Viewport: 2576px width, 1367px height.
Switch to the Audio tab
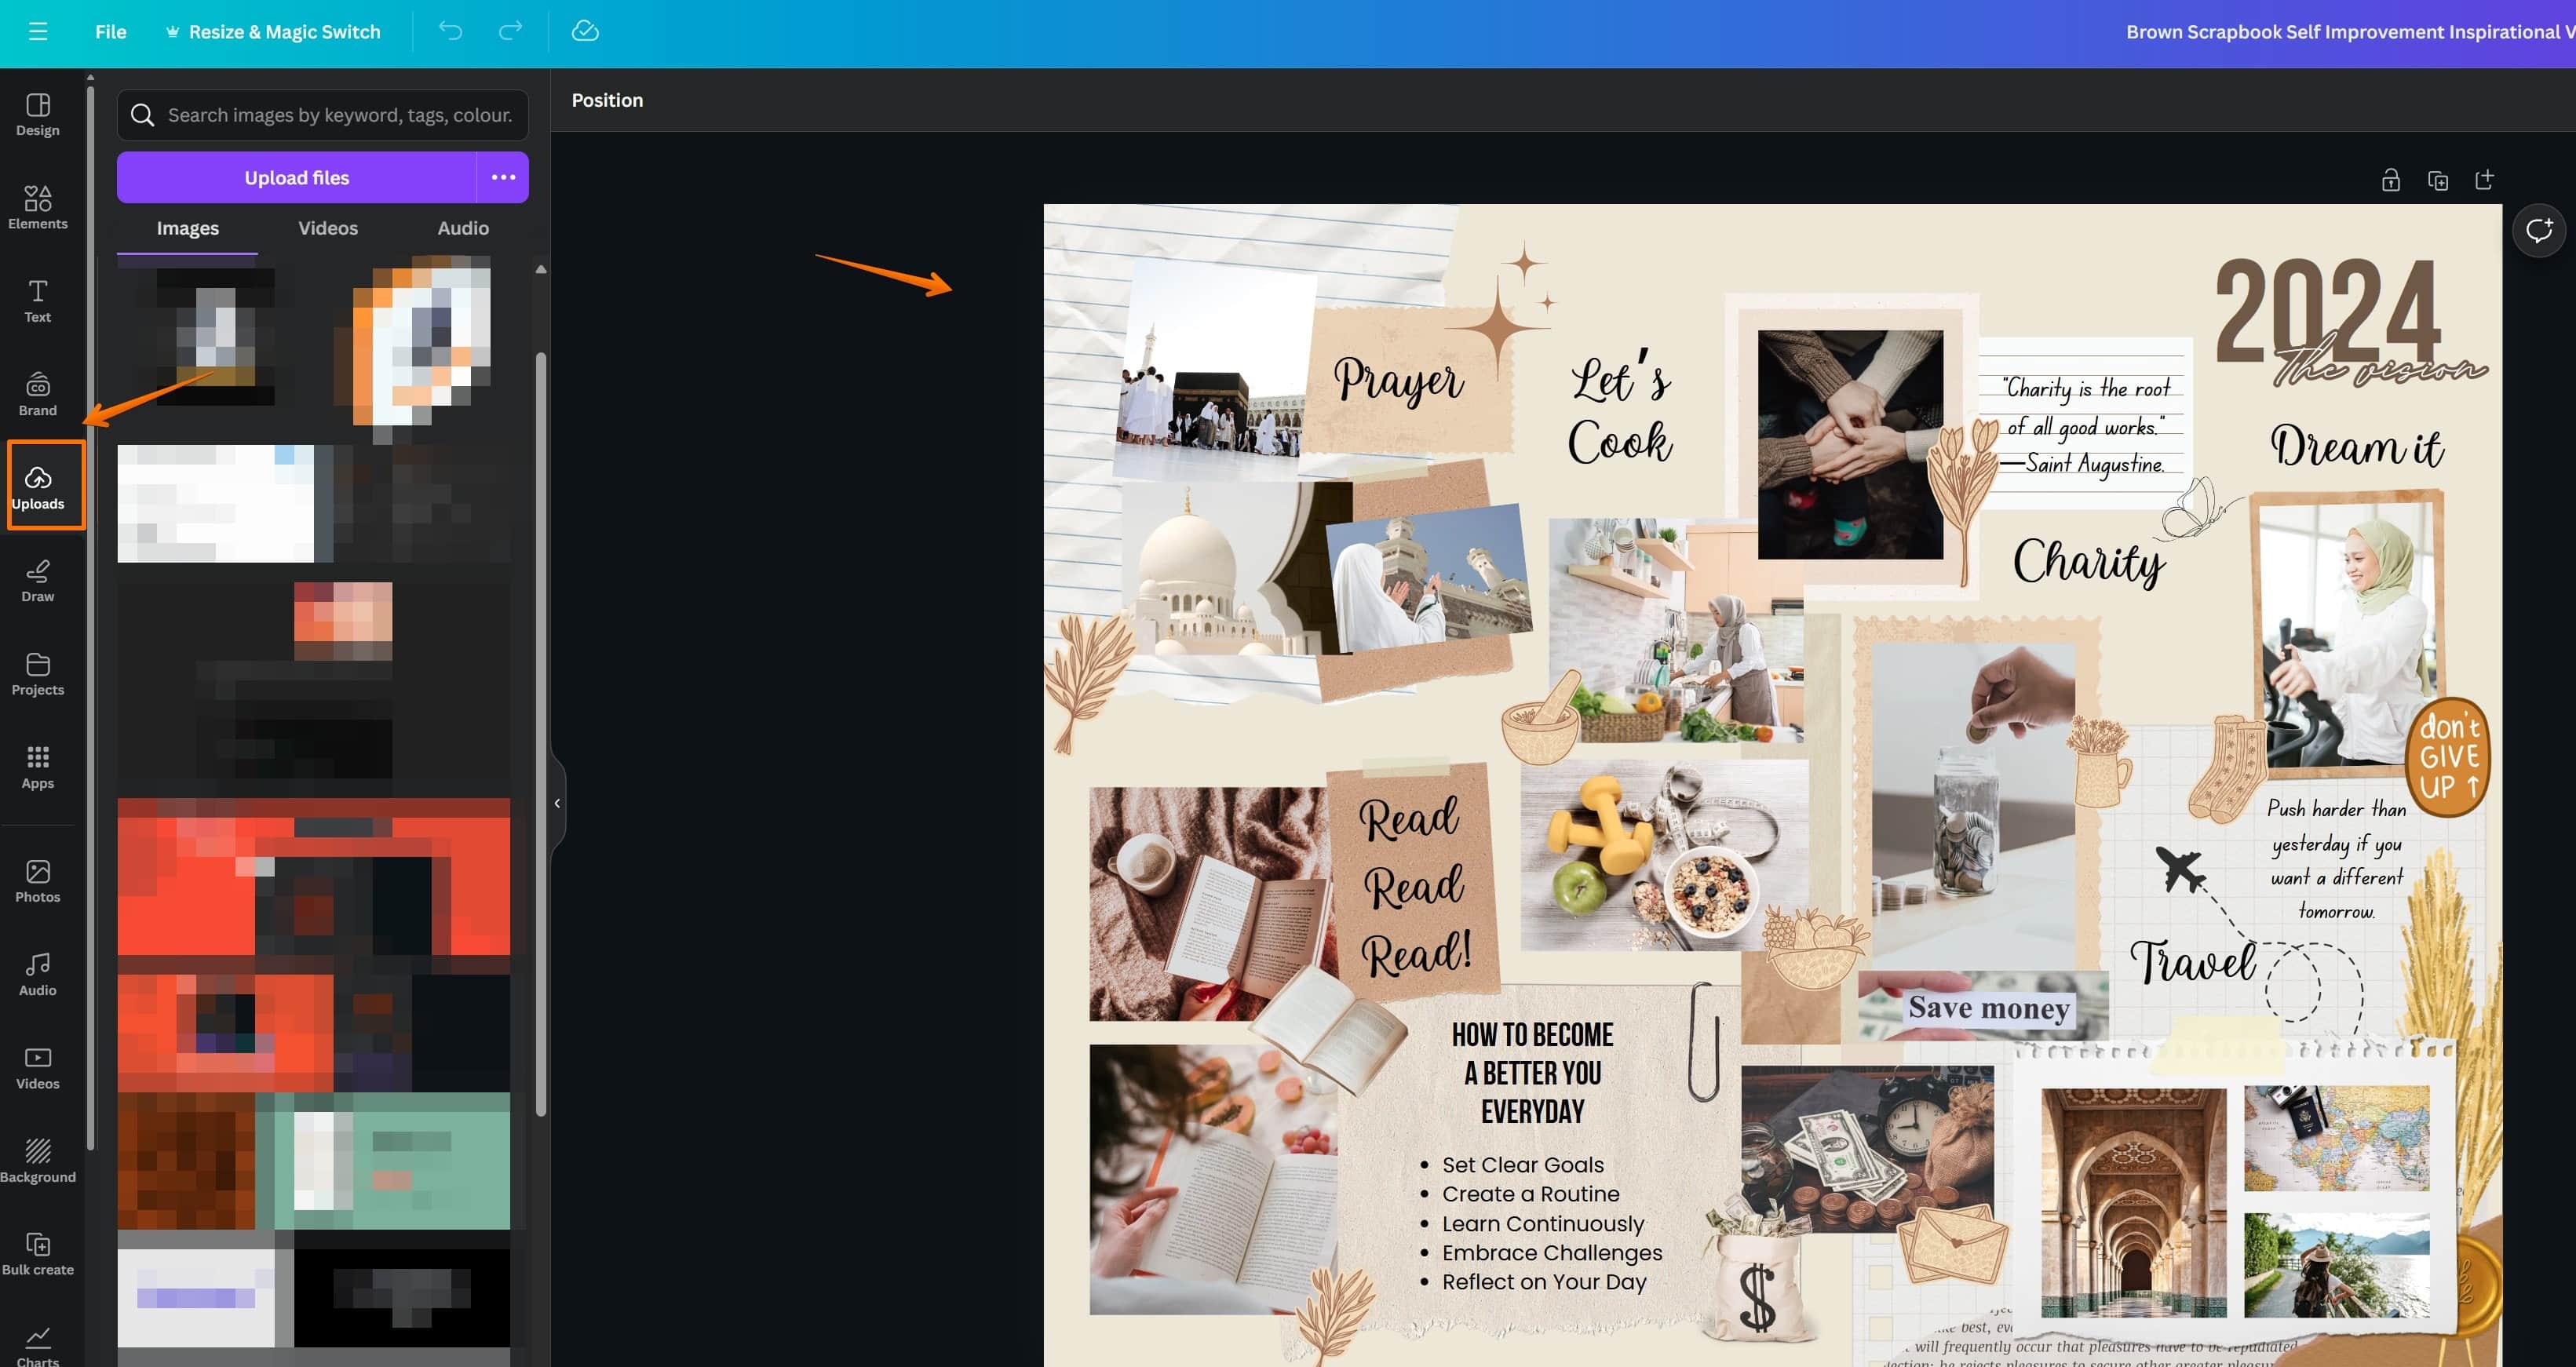[x=462, y=227]
